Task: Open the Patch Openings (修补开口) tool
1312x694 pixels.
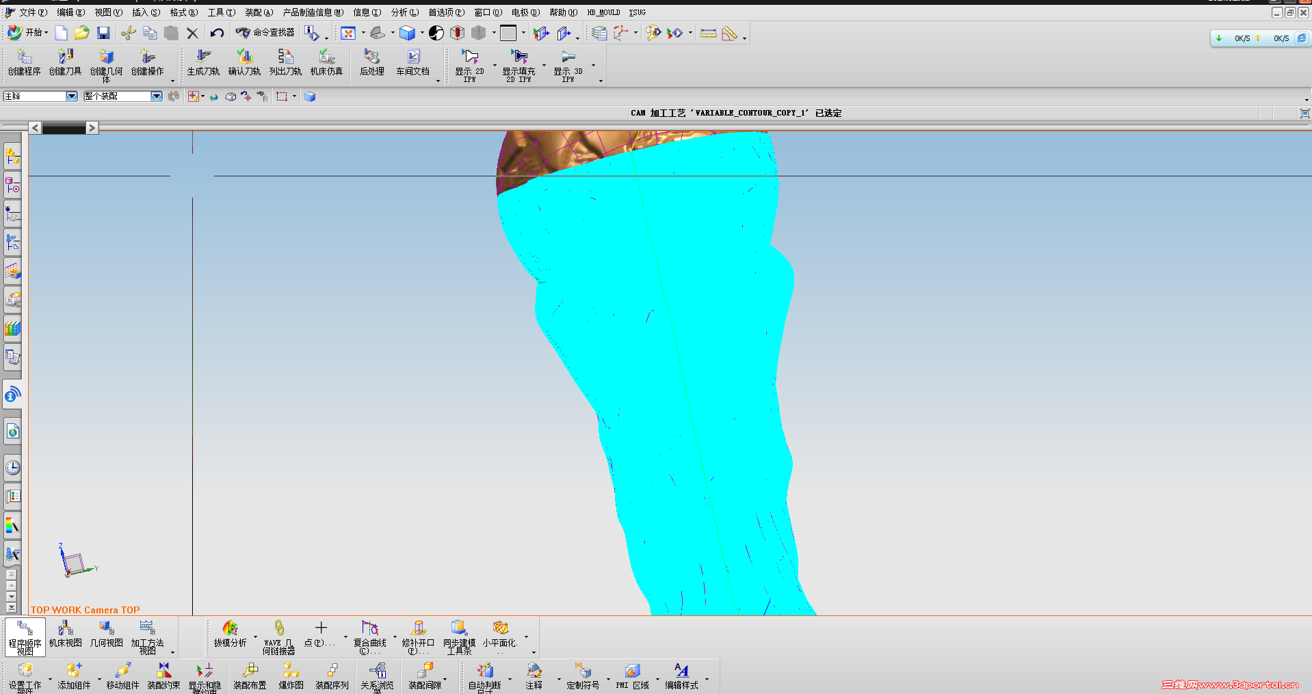Action: point(419,637)
